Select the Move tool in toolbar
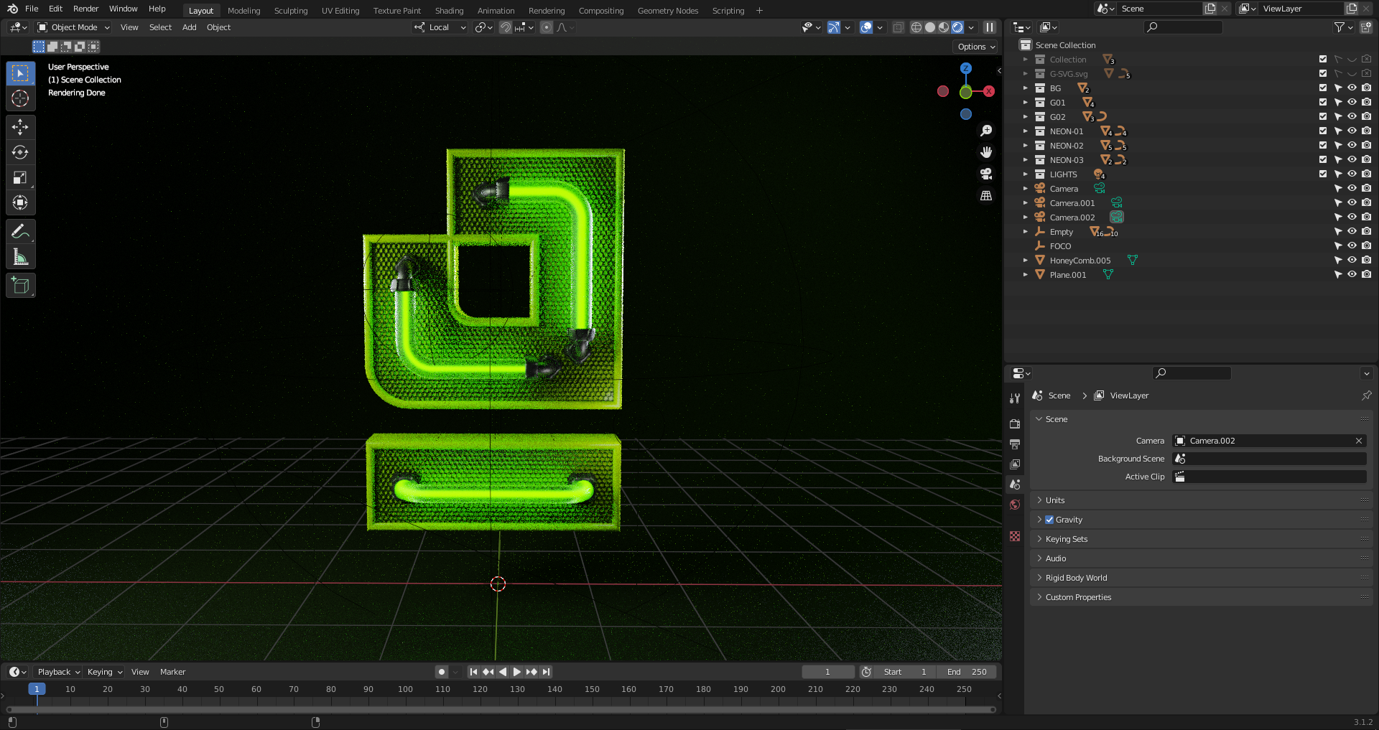 (x=20, y=127)
